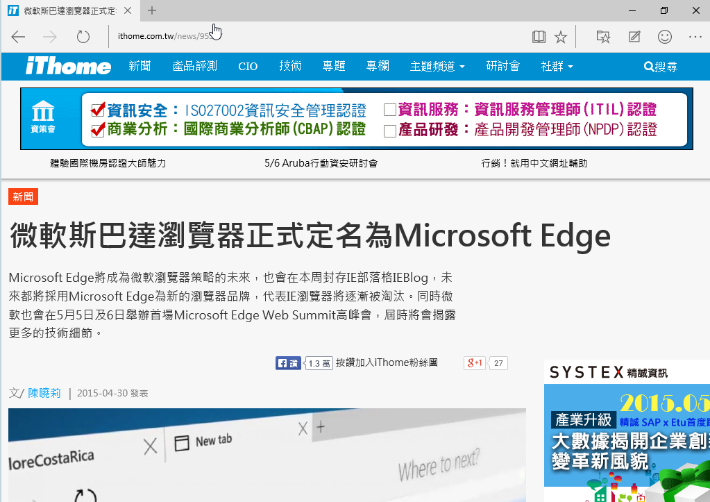This screenshot has height=502, width=710.
Task: Navigate back using the back arrow
Action: click(x=17, y=36)
